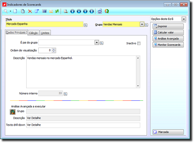This screenshot has height=143, width=194.
Task: Expand the Grupo Vendas Mensais dropdown
Action: click(x=142, y=24)
